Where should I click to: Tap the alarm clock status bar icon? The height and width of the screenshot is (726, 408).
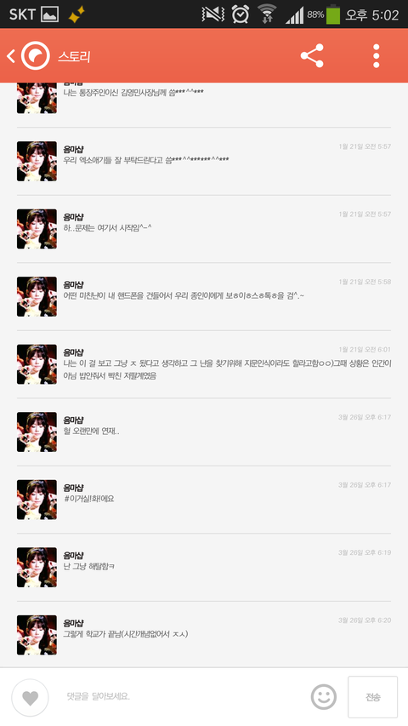click(241, 14)
